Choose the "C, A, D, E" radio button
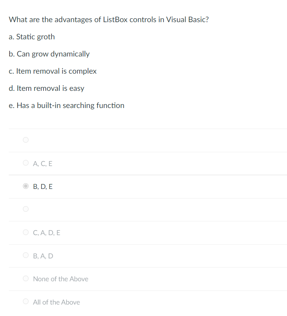The image size is (287, 316). (x=26, y=232)
